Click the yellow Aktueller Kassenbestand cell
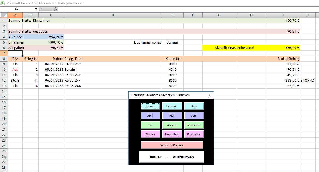This screenshot has width=319, height=172. click(x=234, y=48)
